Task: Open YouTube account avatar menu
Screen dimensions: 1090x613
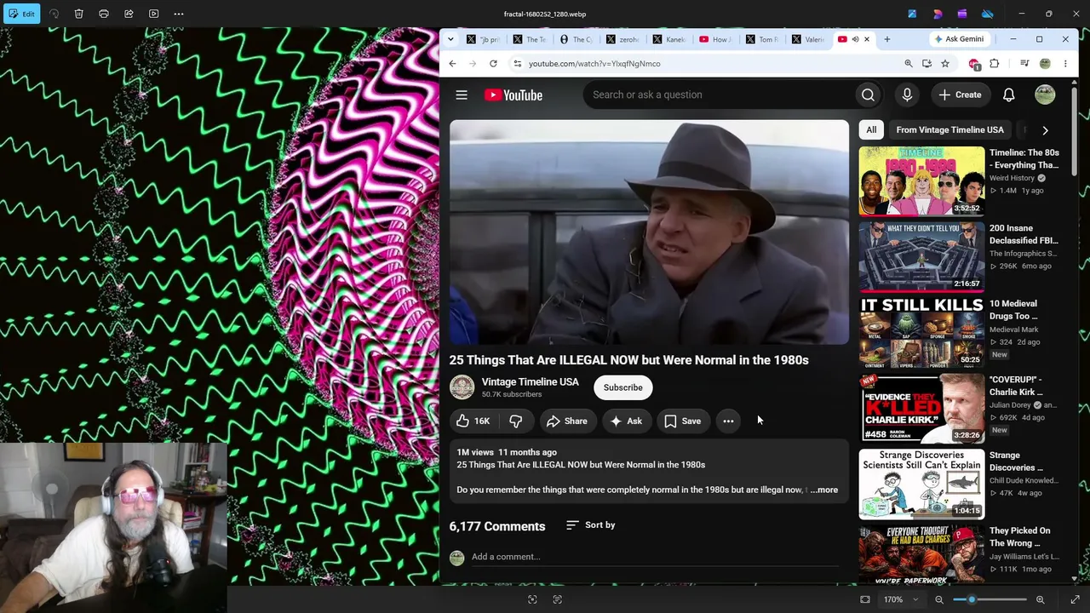Action: point(1045,95)
